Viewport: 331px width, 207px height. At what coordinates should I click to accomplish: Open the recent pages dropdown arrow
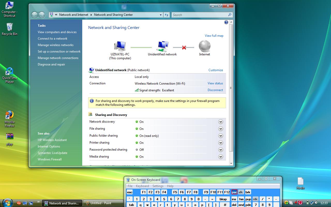pos(47,15)
